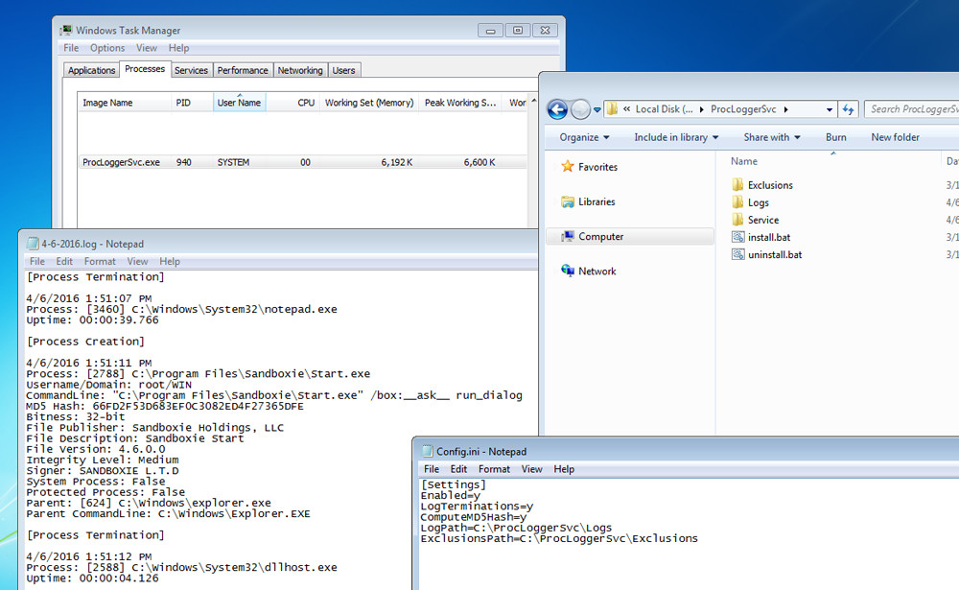Click the breadcrumb overflow chevron in address bar

pos(627,109)
